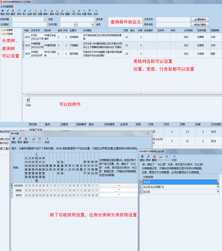This screenshot has height=251, width=222.
Task: Select the ##政发[2014]26号 table row
Action: tap(123, 54)
